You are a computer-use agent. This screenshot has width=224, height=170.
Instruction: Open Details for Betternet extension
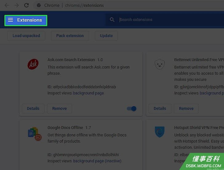160,109
